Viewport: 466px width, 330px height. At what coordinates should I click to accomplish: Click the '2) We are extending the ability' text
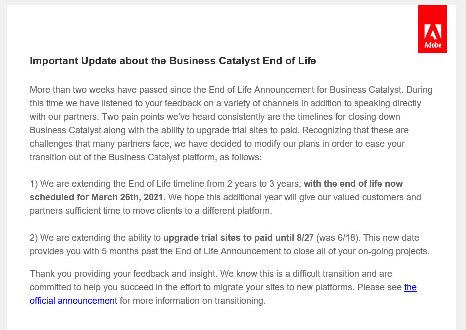(x=95, y=238)
